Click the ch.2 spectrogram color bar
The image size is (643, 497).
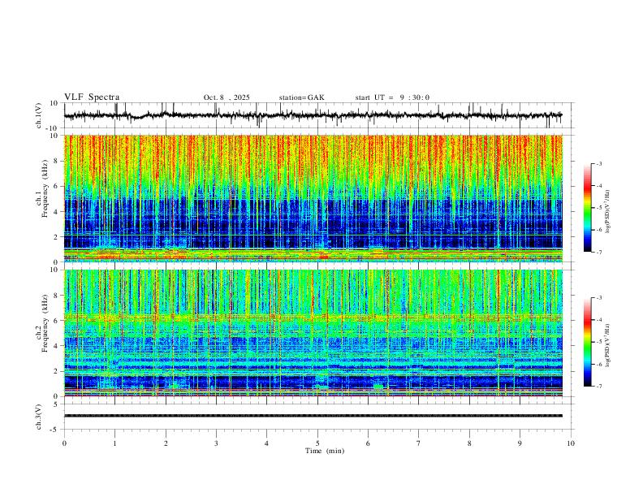(x=587, y=342)
